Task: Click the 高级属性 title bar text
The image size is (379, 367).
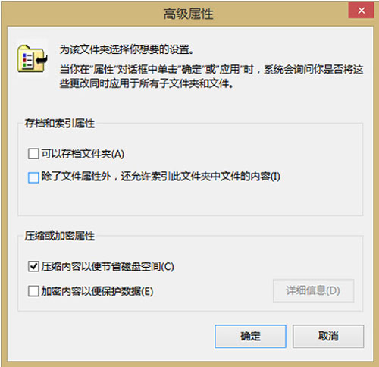Action: 189,14
